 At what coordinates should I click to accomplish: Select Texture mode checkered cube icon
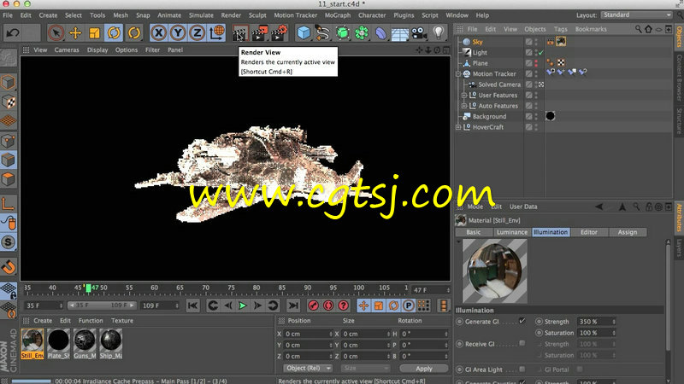pyautogui.click(x=9, y=102)
